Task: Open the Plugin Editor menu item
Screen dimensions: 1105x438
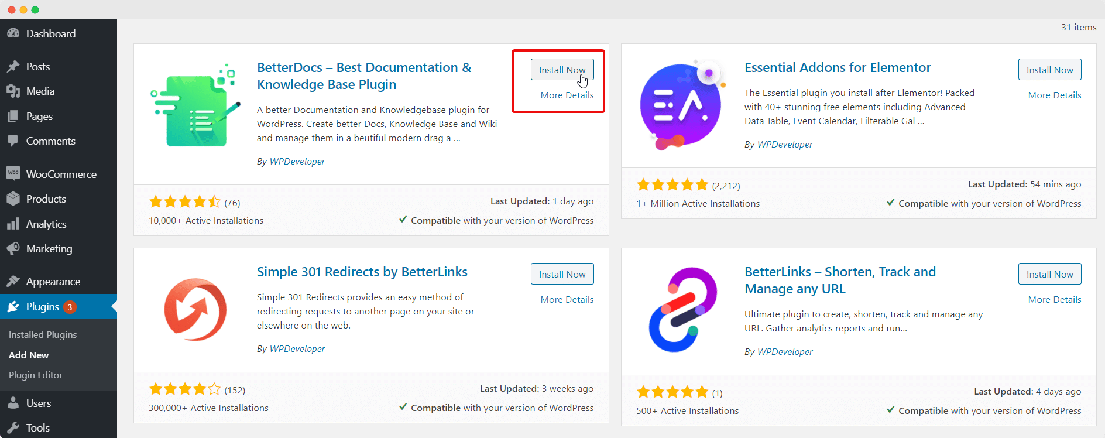Action: click(x=35, y=375)
